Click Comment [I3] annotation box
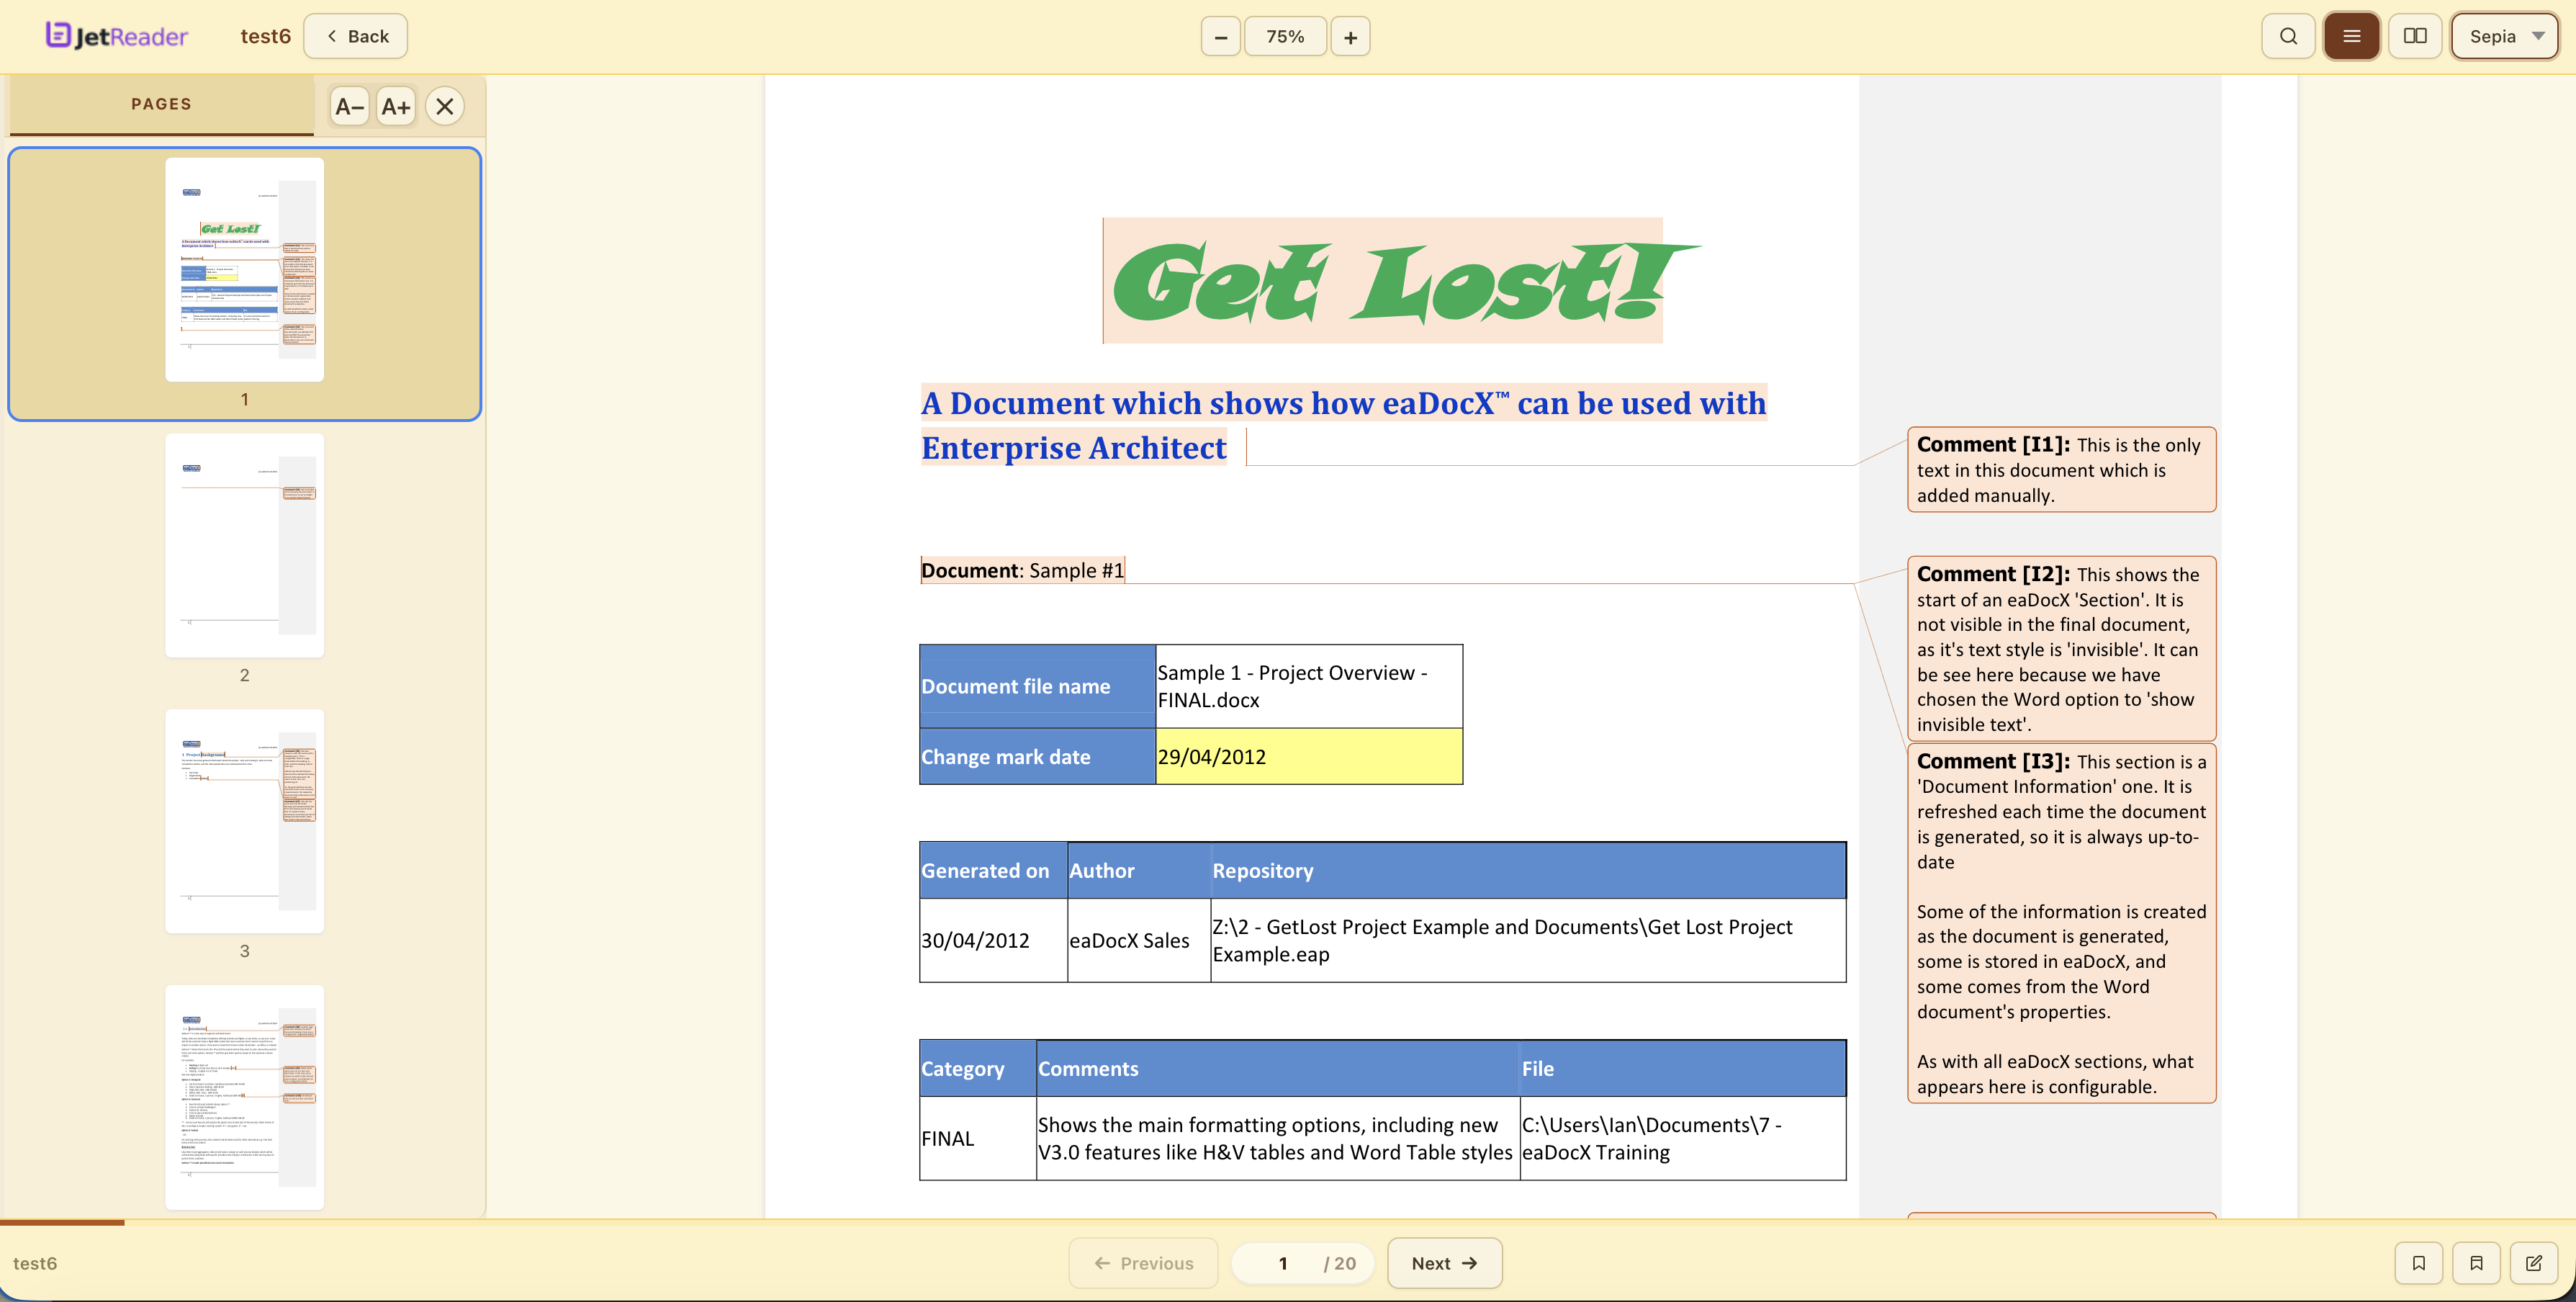 pyautogui.click(x=2061, y=923)
